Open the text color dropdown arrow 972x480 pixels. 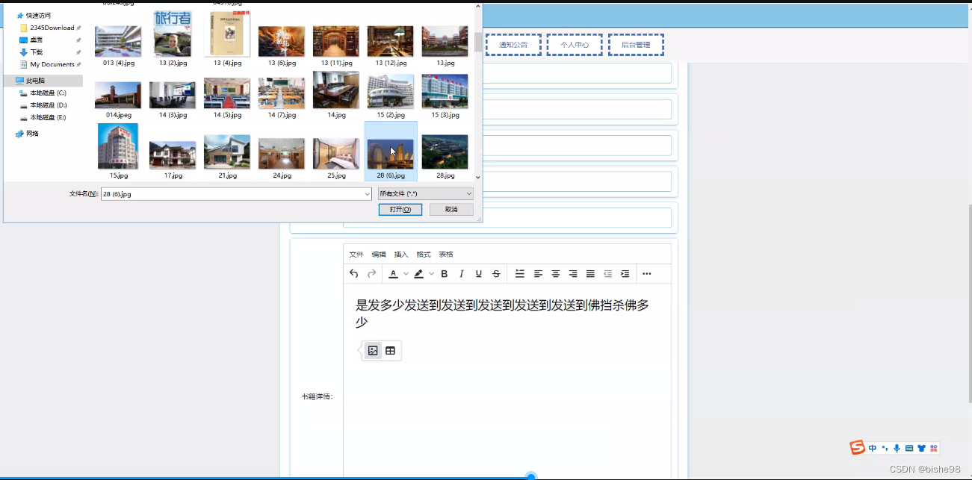pos(405,274)
